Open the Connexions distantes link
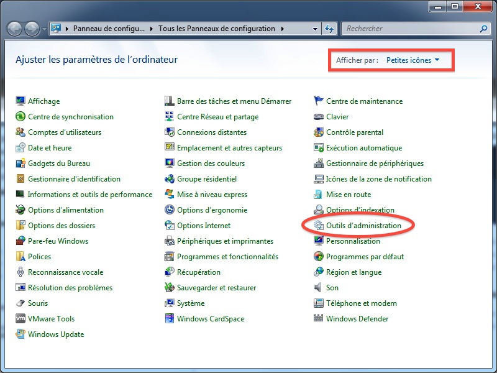Viewport: 497px width, 373px height. [x=212, y=132]
